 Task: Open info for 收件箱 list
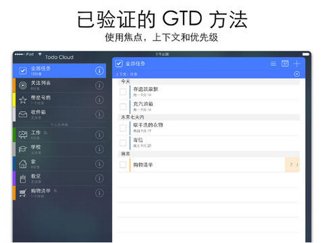(x=99, y=114)
